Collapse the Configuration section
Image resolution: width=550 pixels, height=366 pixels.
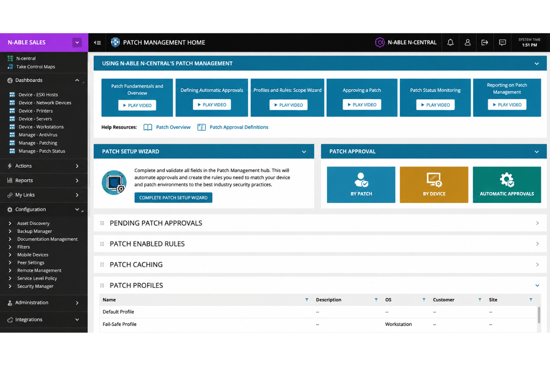(77, 210)
